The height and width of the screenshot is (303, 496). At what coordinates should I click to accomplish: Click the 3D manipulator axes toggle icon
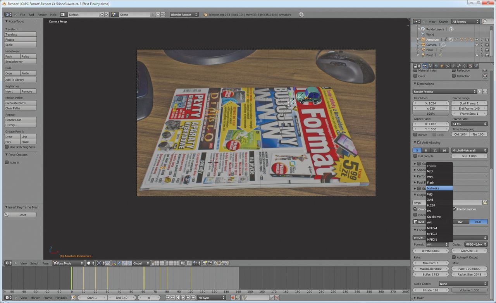[114, 263]
